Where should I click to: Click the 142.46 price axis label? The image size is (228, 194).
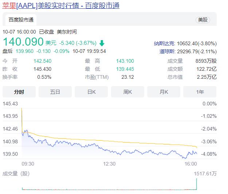[10, 129]
